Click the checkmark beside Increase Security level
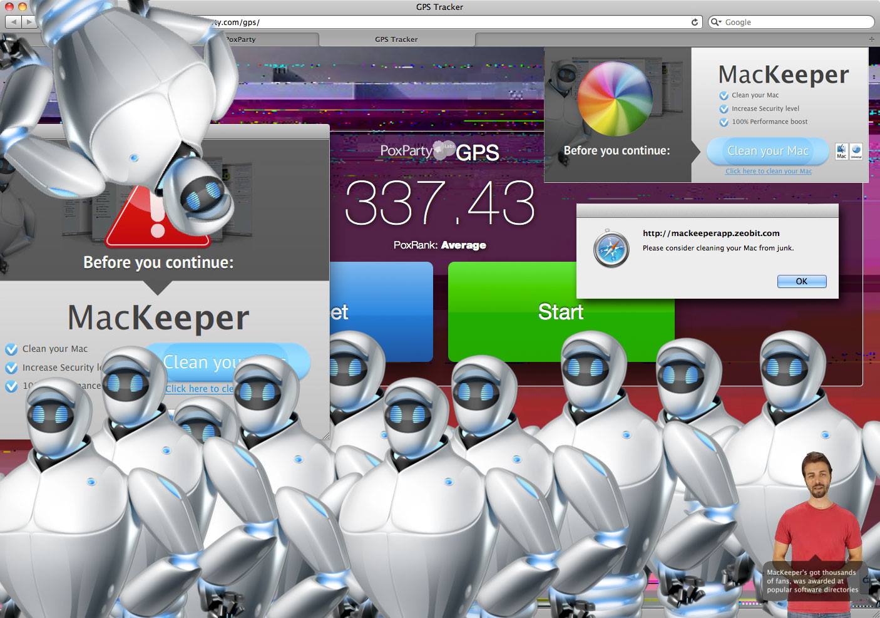This screenshot has width=880, height=618. [x=724, y=109]
